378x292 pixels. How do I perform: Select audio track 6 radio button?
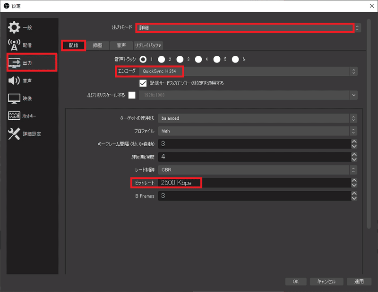[235, 59]
